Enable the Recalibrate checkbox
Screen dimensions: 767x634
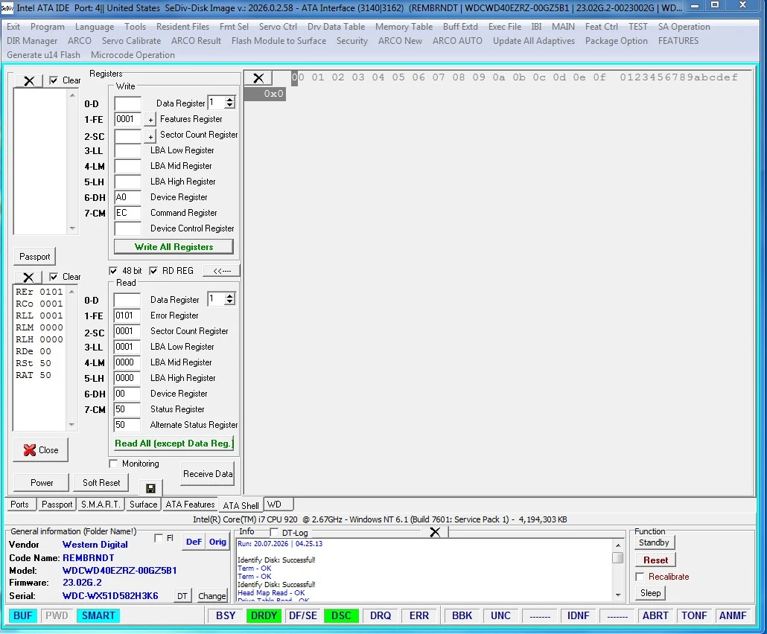pyautogui.click(x=640, y=577)
